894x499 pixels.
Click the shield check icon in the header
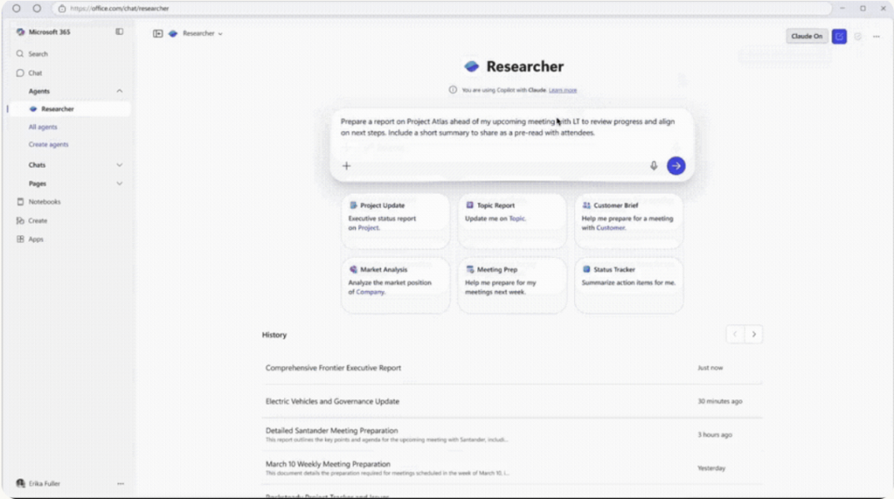[x=858, y=37]
